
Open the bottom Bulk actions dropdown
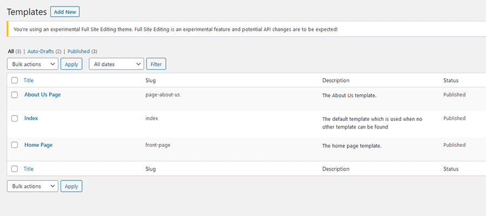(32, 186)
